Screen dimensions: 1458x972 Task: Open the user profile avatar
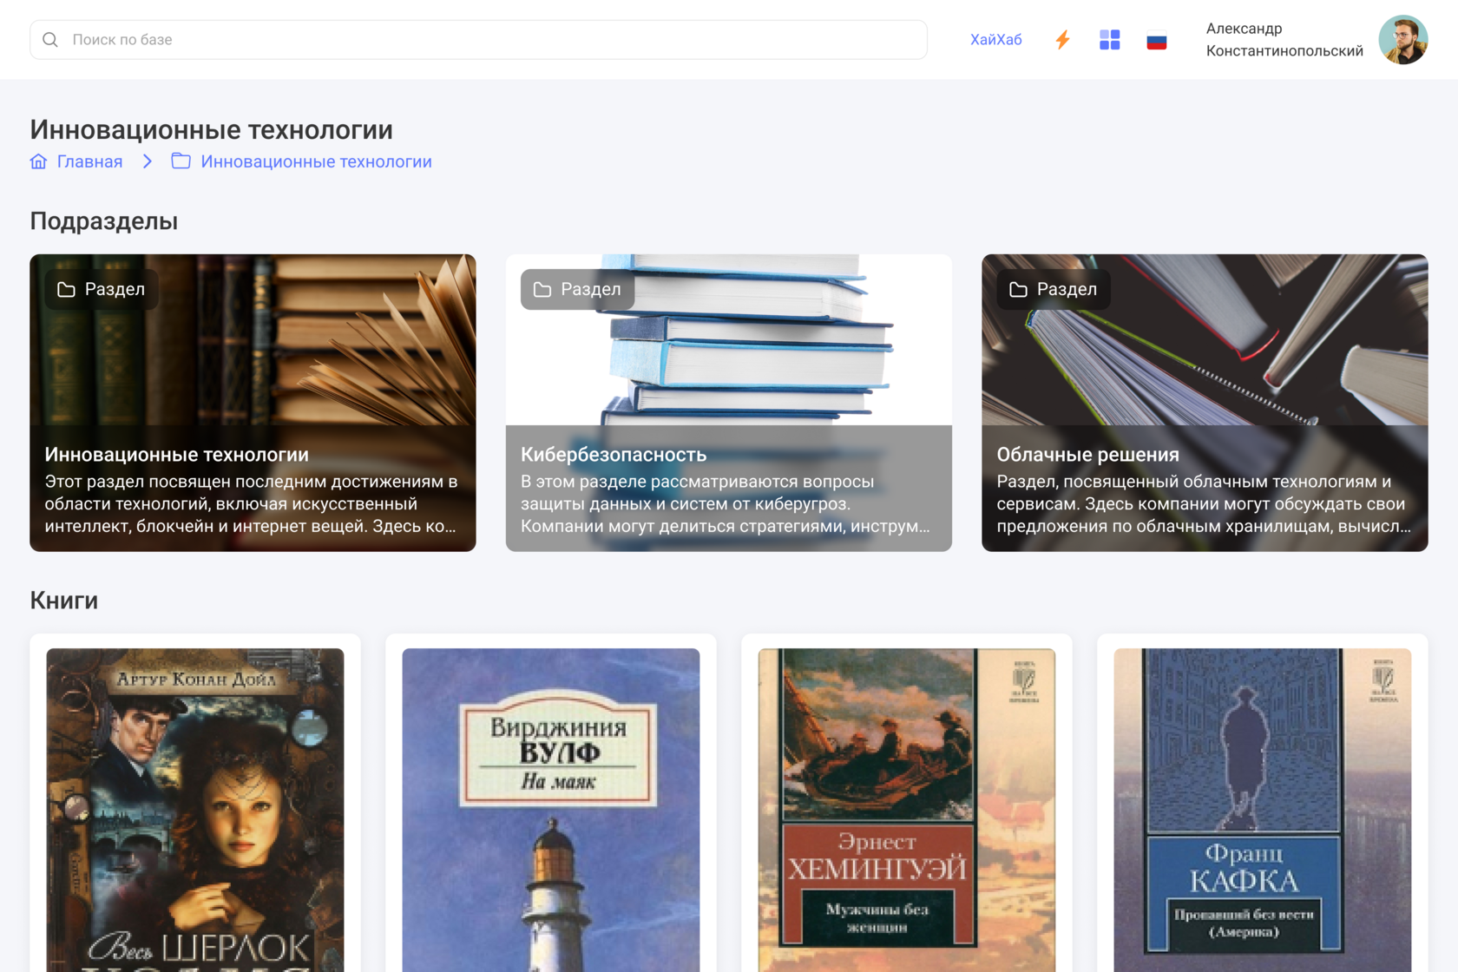1402,40
